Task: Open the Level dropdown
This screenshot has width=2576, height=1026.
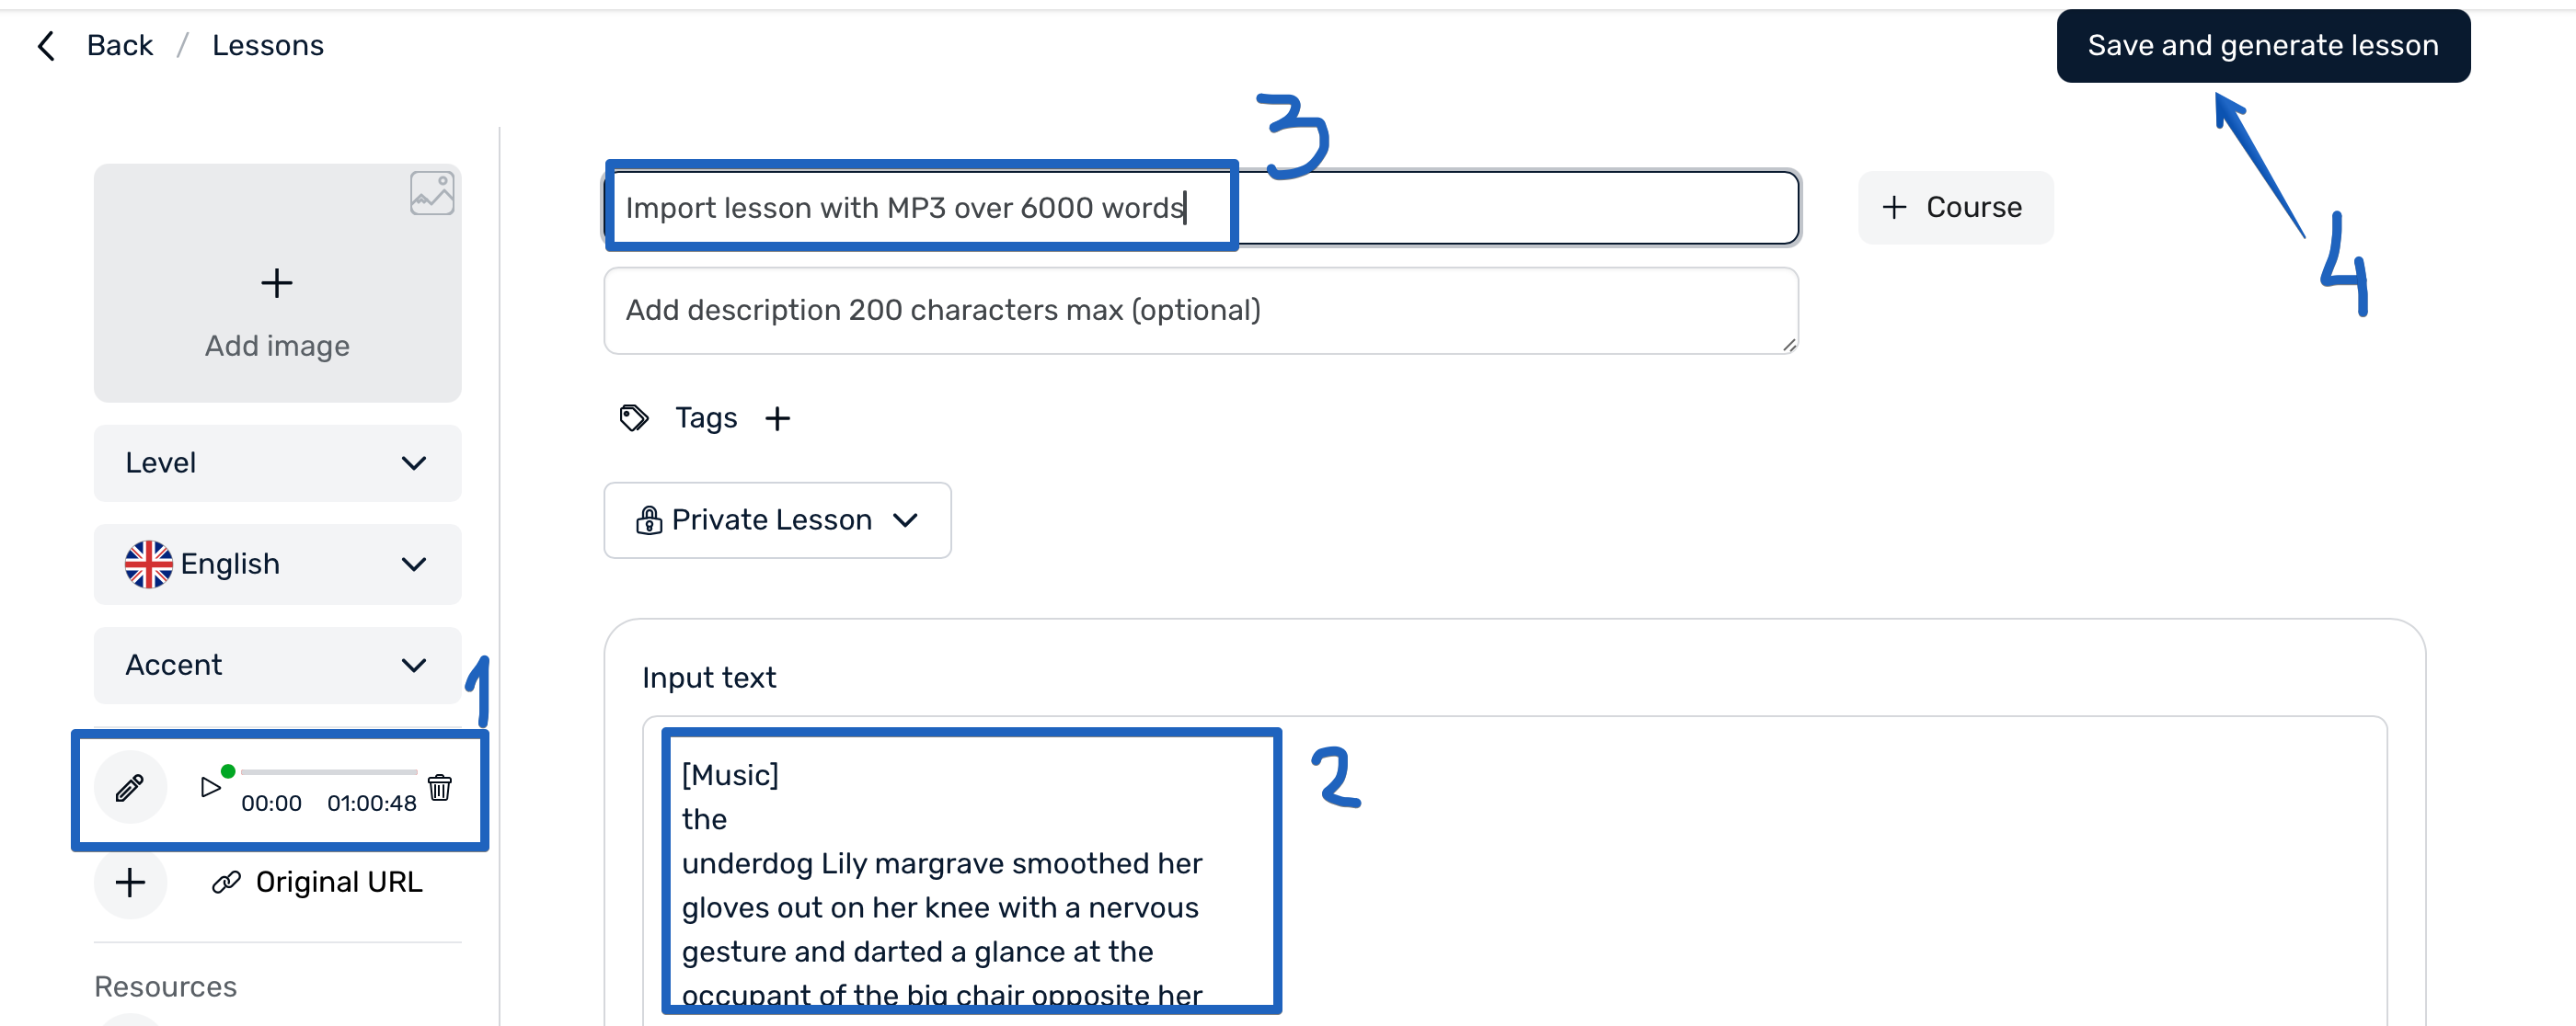Action: [277, 463]
